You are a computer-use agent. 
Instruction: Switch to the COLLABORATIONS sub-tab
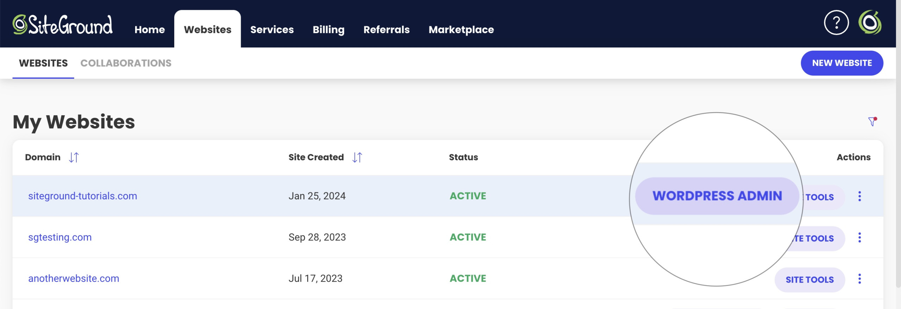126,63
